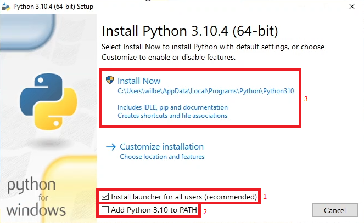The height and width of the screenshot is (223, 364).
Task: Click the Python310 install path under Install Now
Action: [206, 91]
